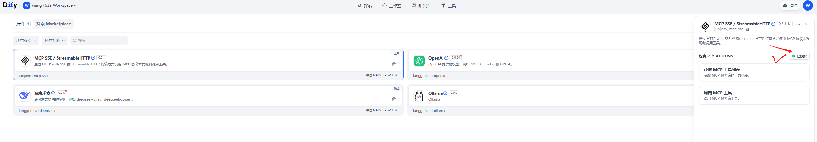Open the more options ellipsis menu

(x=798, y=24)
